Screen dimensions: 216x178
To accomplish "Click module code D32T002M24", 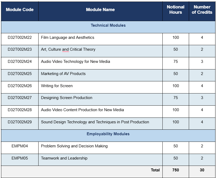I will coord(20,62).
